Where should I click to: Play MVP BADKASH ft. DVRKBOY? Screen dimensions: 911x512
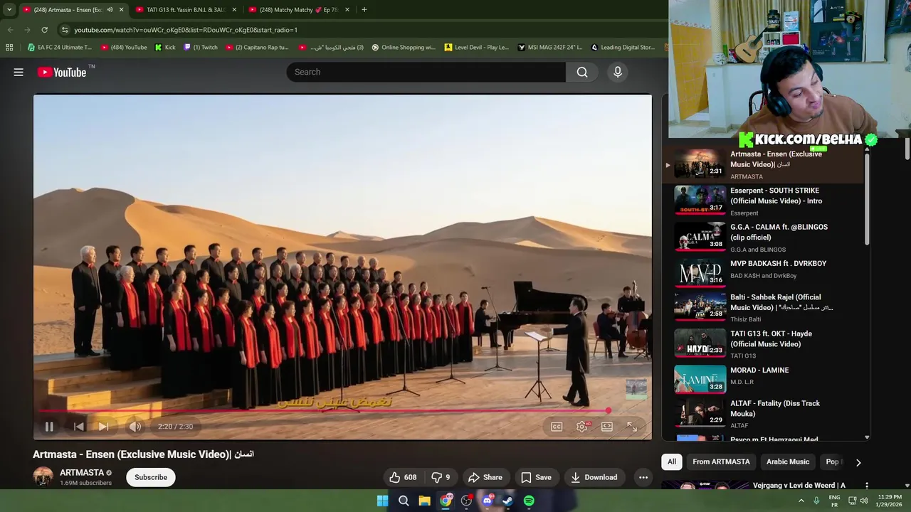point(764,272)
